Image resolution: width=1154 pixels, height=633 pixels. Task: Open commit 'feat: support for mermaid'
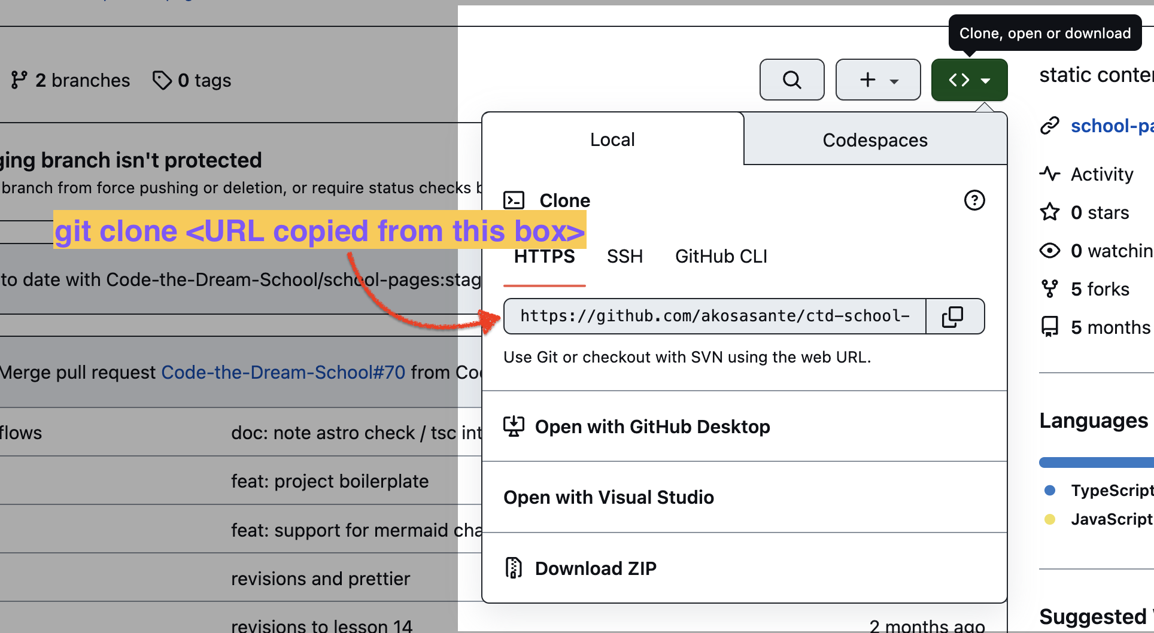pos(357,530)
